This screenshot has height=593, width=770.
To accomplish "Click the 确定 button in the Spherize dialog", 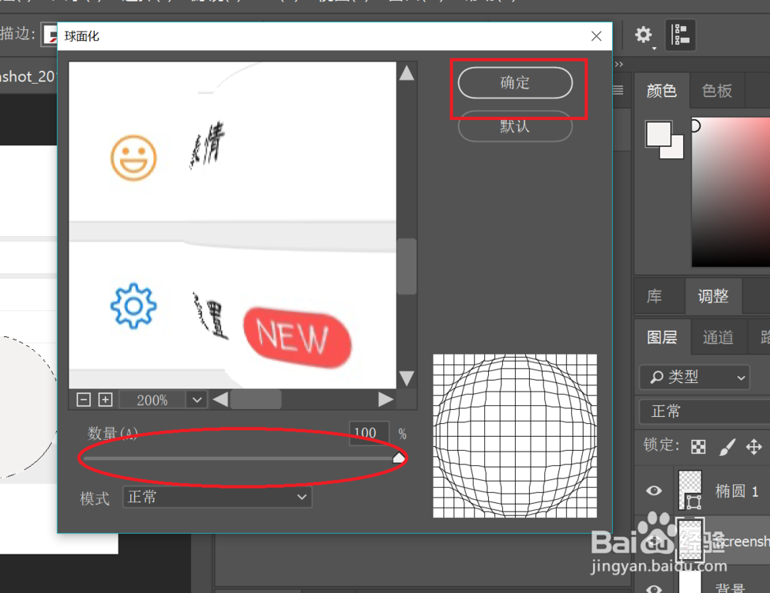I will [x=515, y=82].
